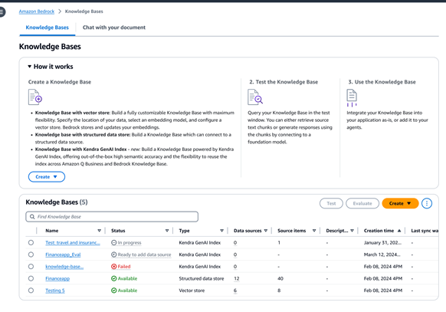Open the orange Create dropdown
This screenshot has width=446, height=312.
click(400, 203)
